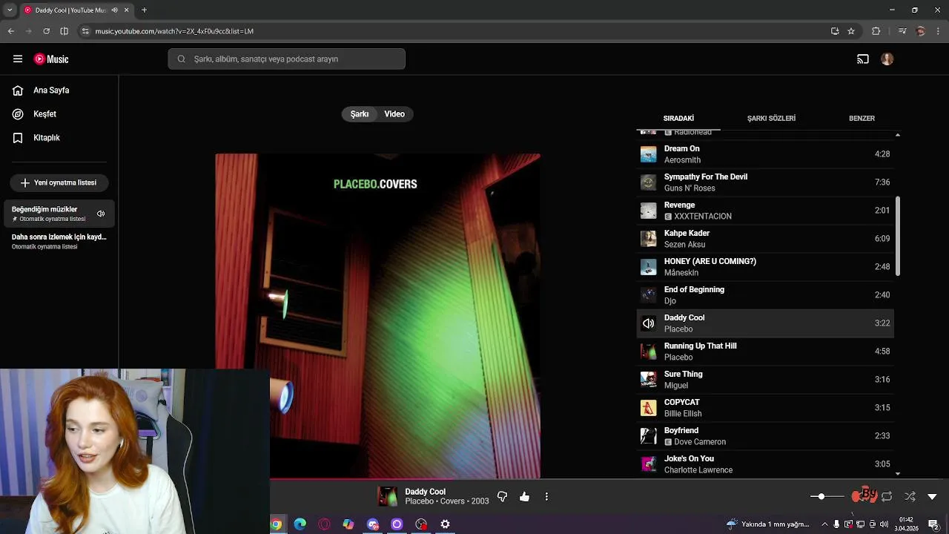The width and height of the screenshot is (949, 534).
Task: Collapse the player page with down arrow
Action: coord(933,496)
